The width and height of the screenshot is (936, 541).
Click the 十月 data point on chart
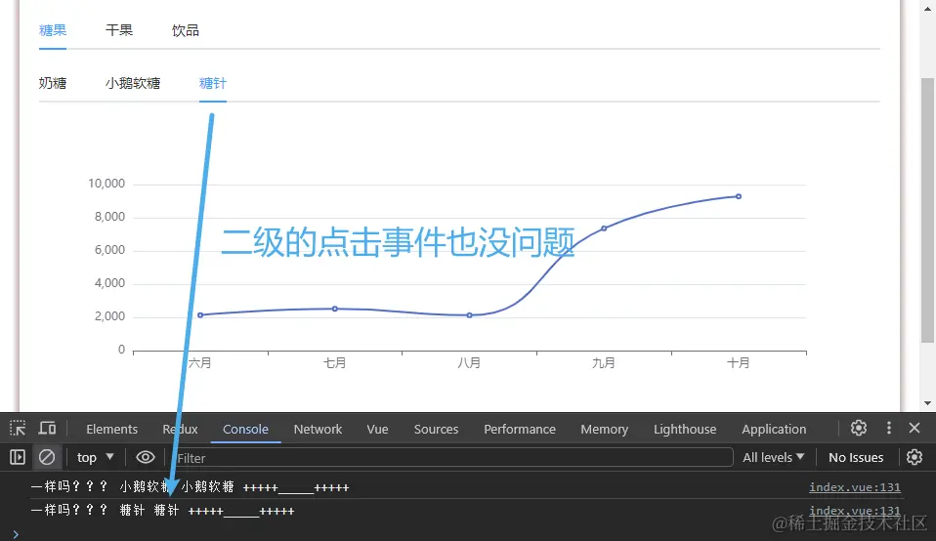(739, 196)
